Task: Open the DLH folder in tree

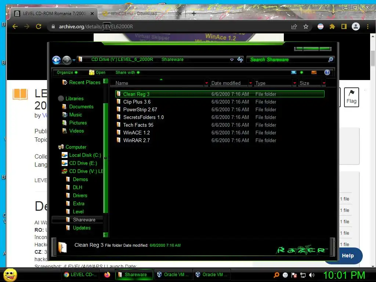Action: coord(74,187)
